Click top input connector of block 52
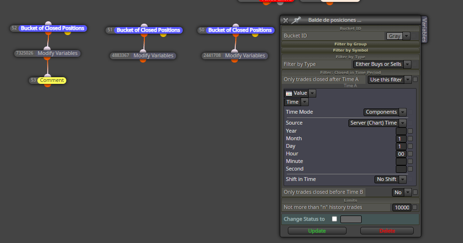The image size is (463, 243). click(x=48, y=24)
